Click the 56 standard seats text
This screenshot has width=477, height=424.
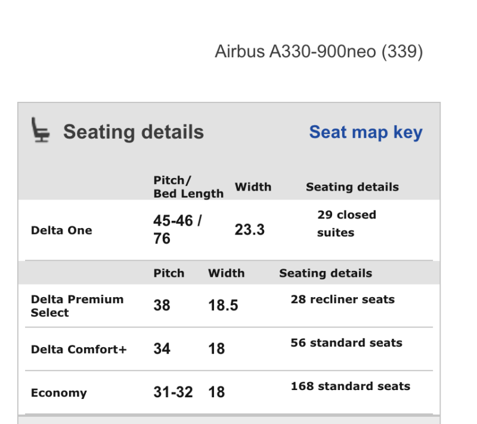point(346,343)
